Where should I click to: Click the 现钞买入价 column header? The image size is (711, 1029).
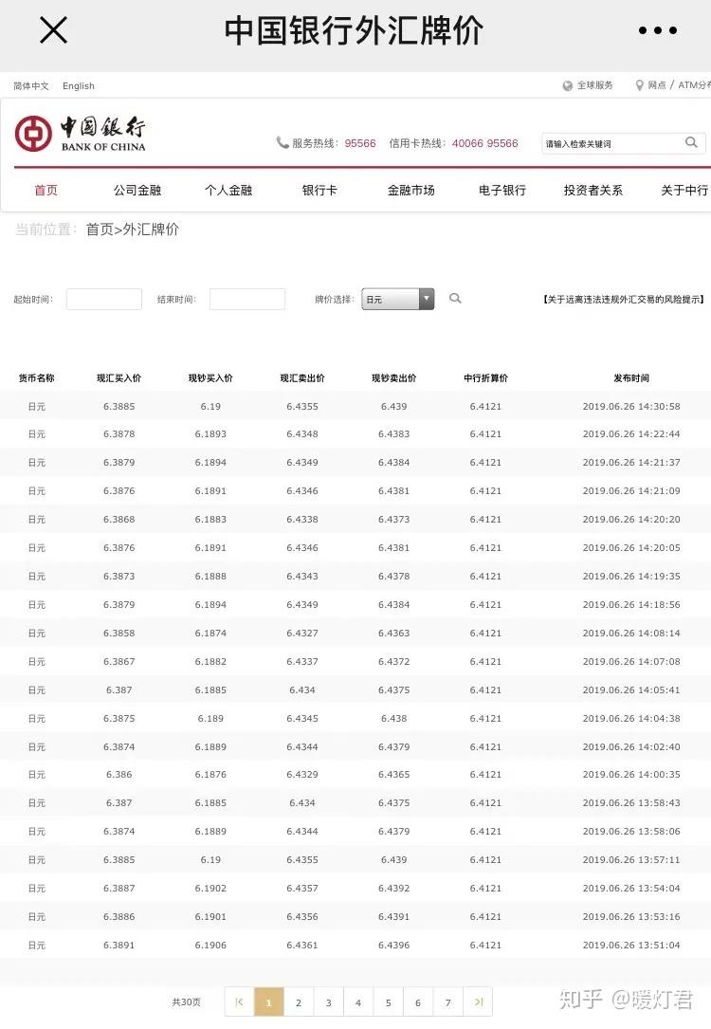[210, 378]
